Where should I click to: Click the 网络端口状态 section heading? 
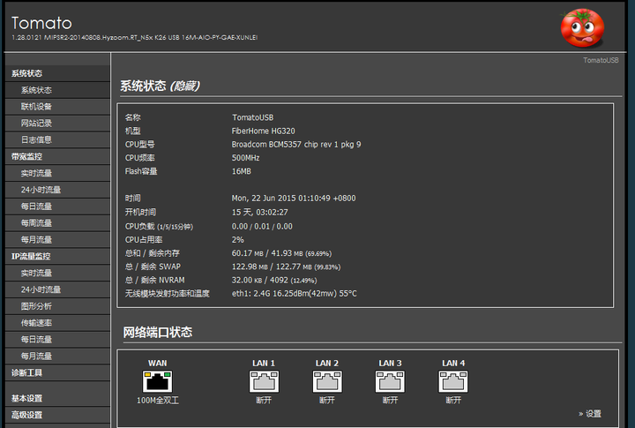click(158, 333)
